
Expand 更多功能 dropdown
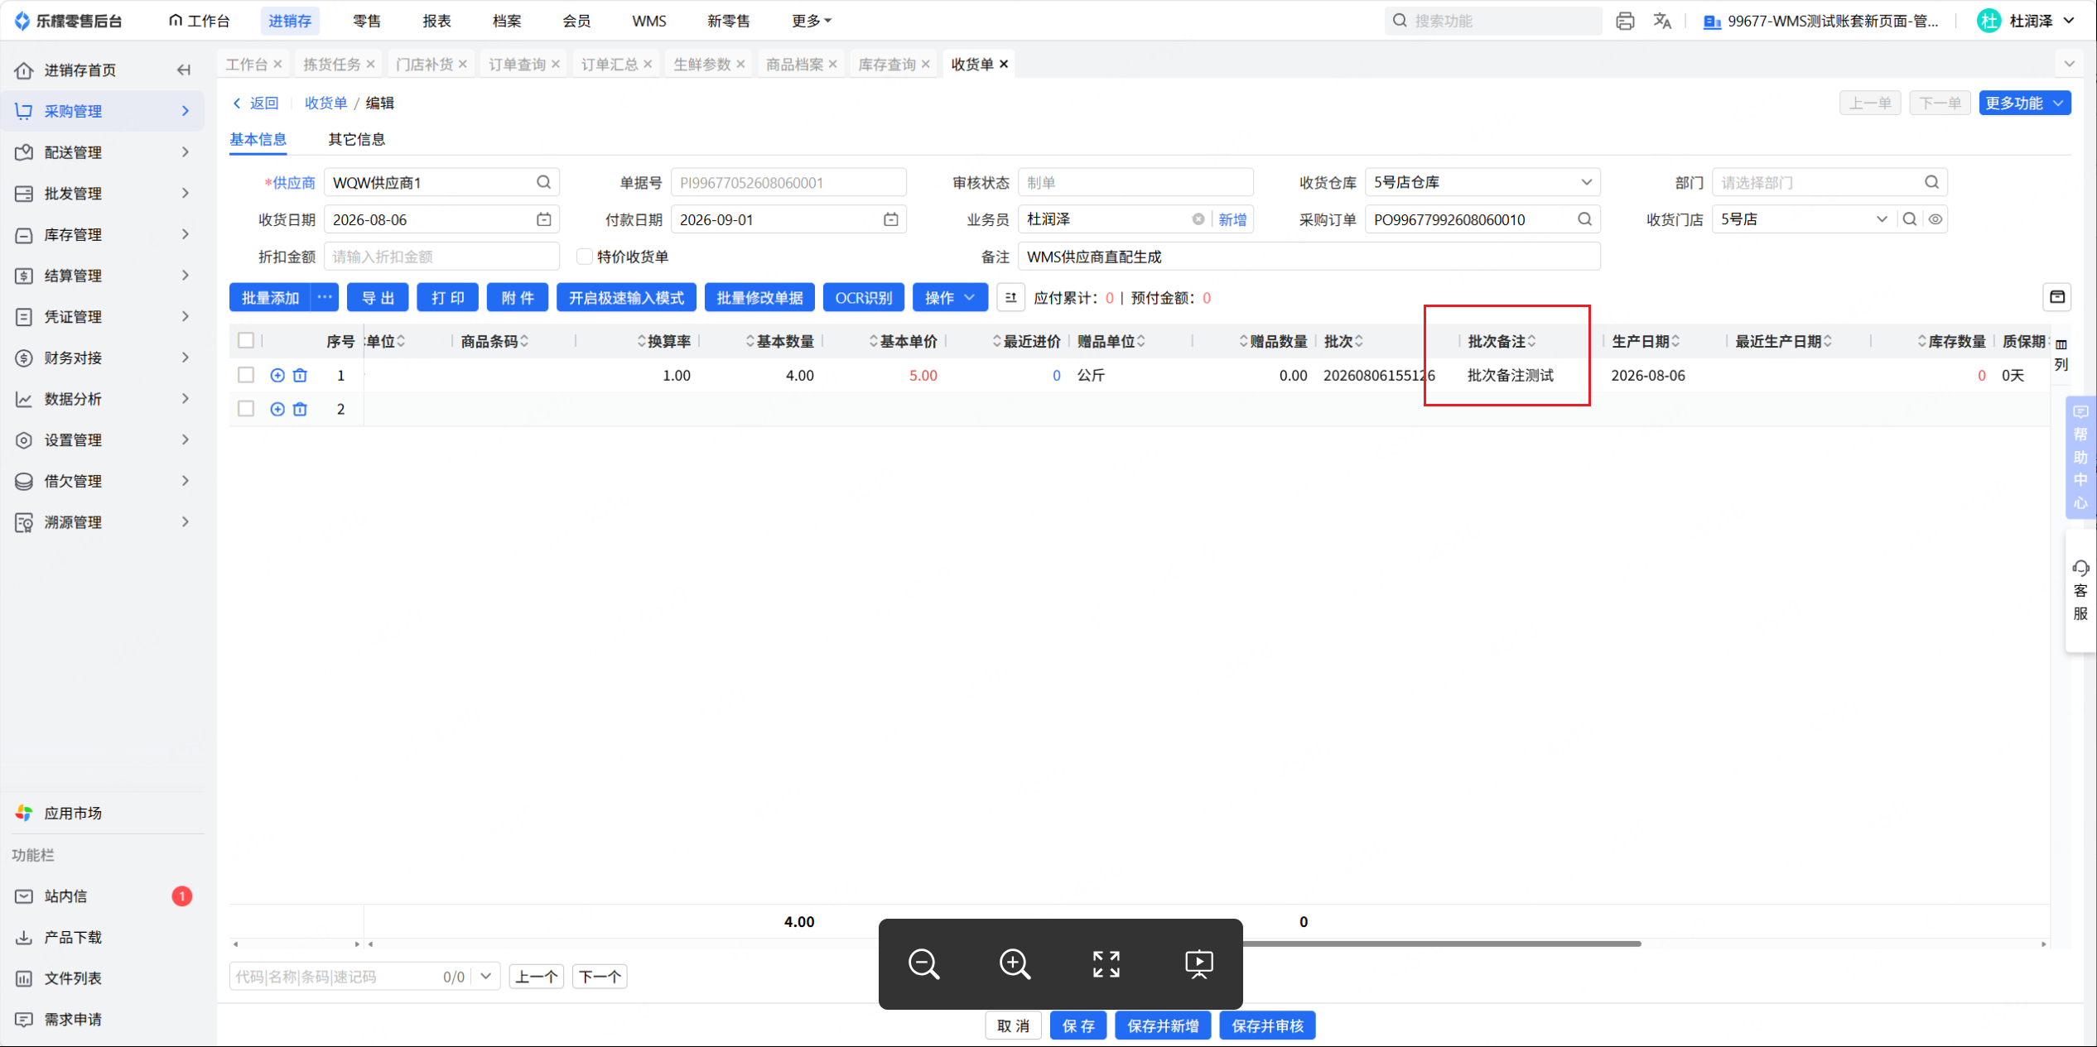[x=2024, y=103]
